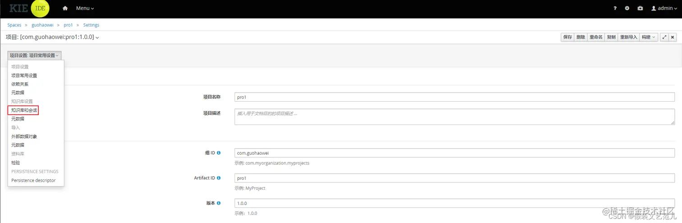Click the 重新导入 reimport button

628,37
